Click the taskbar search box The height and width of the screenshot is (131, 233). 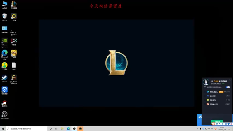tap(27, 129)
